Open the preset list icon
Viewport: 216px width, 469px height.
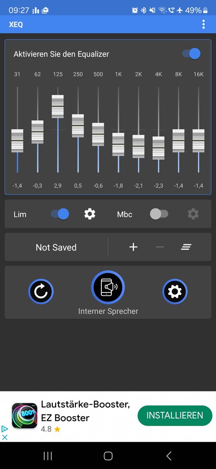(x=186, y=247)
